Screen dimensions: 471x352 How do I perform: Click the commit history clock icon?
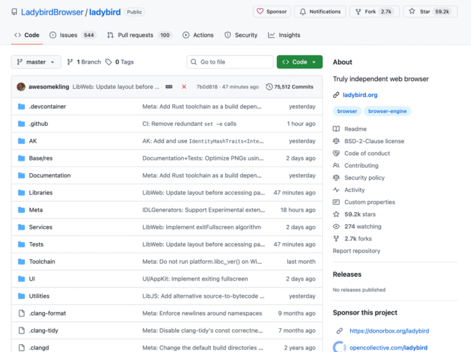click(269, 87)
